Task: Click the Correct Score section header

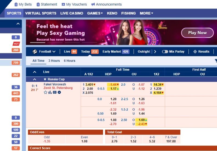Action: point(122,148)
